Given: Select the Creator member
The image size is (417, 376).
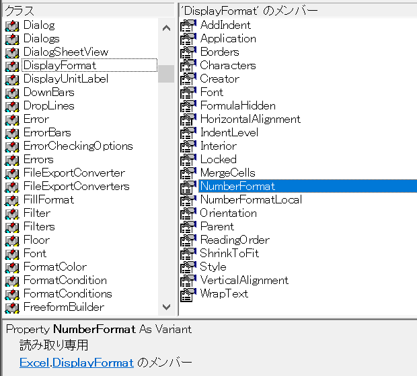Looking at the screenshot, I should (x=220, y=79).
